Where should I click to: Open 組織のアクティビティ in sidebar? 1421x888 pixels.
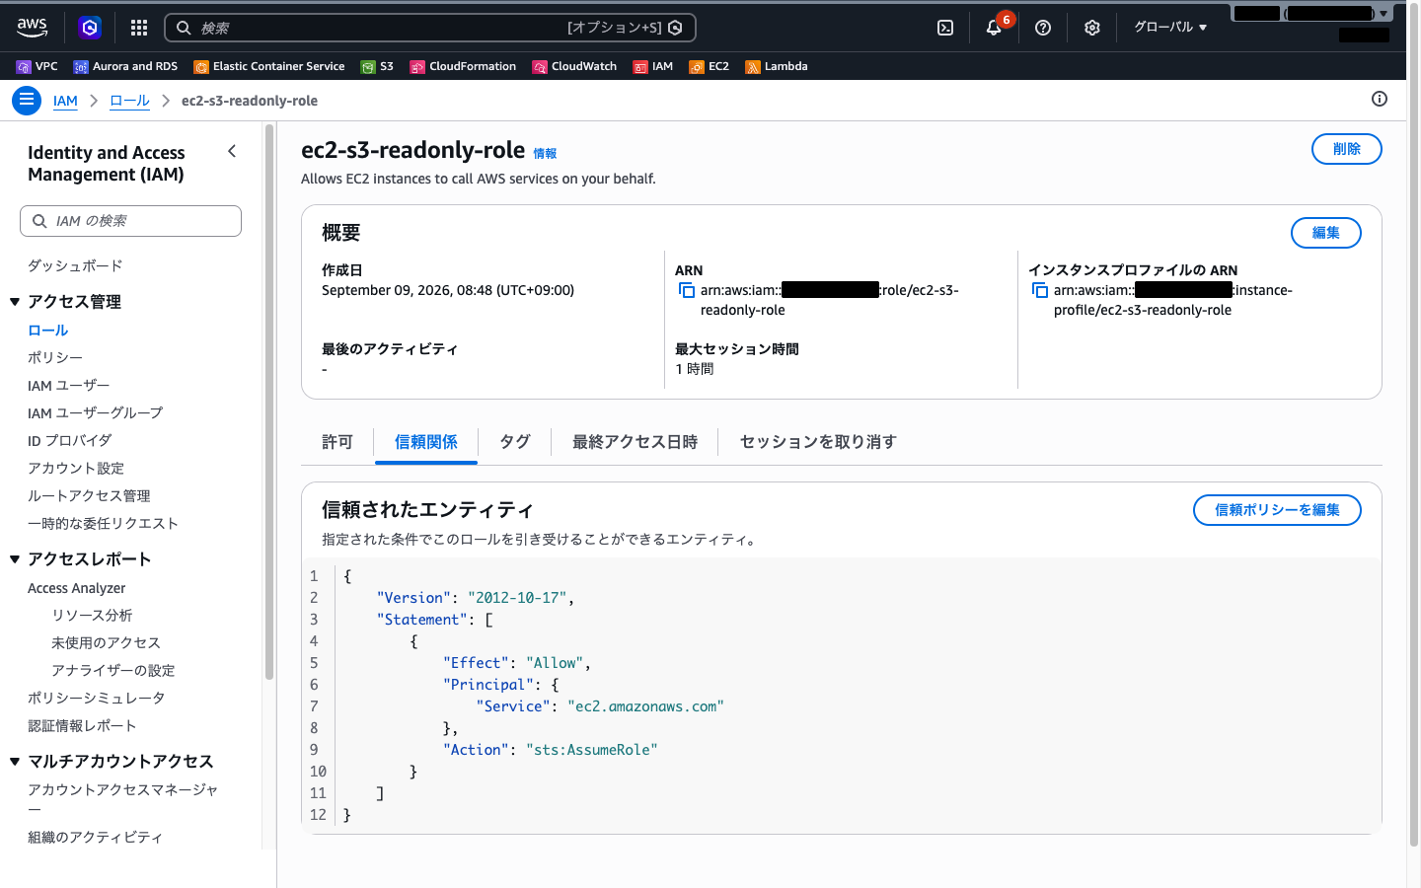click(95, 838)
